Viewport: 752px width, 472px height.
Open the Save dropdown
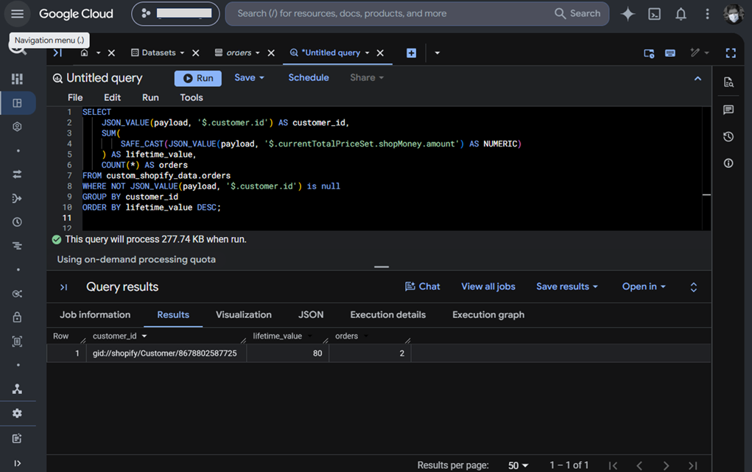tap(250, 78)
